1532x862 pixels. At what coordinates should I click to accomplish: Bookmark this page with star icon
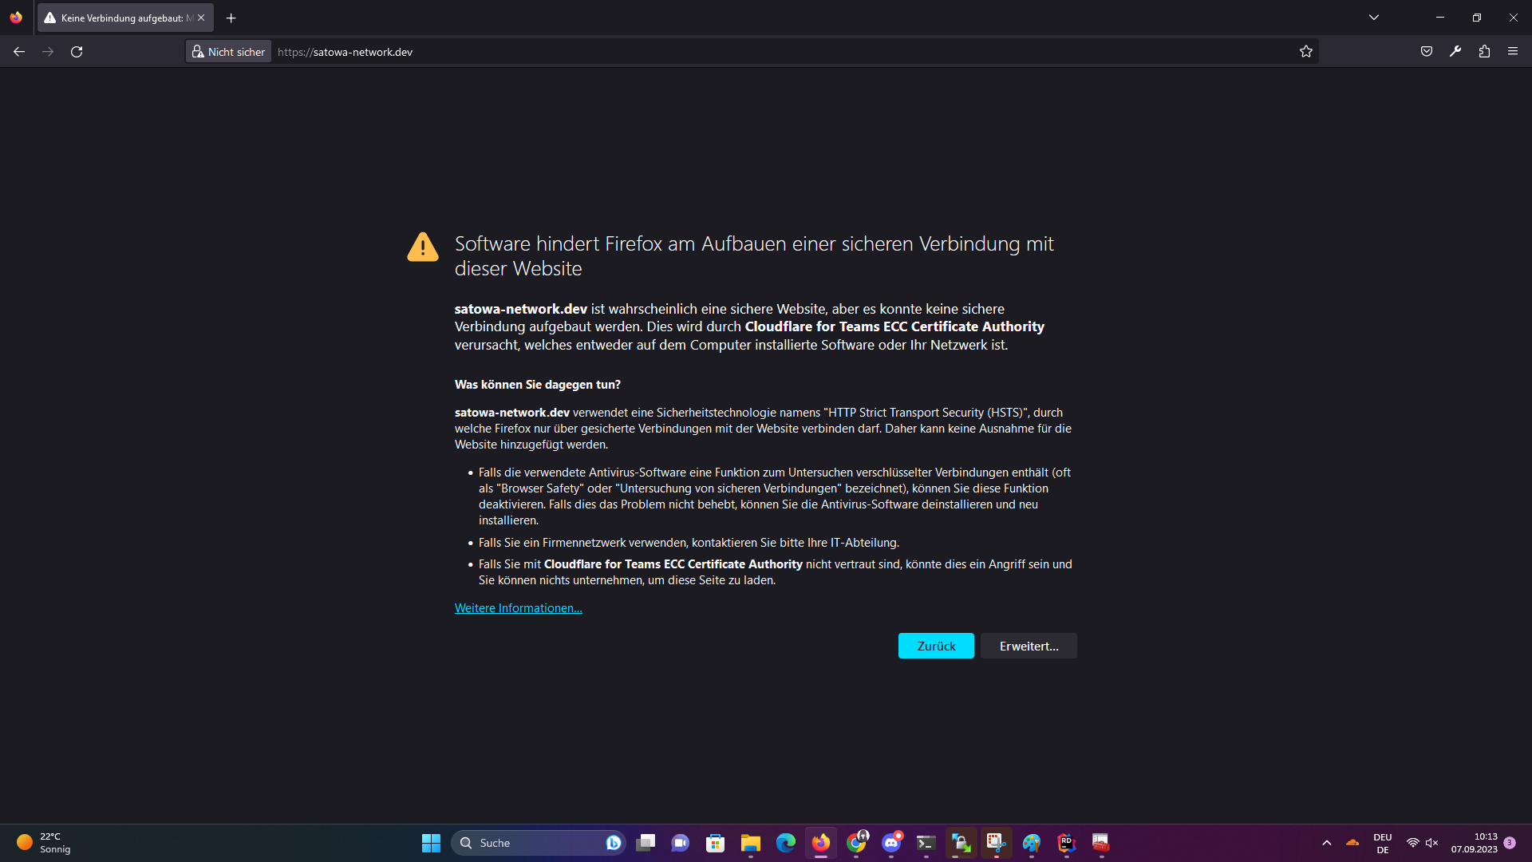(1305, 52)
